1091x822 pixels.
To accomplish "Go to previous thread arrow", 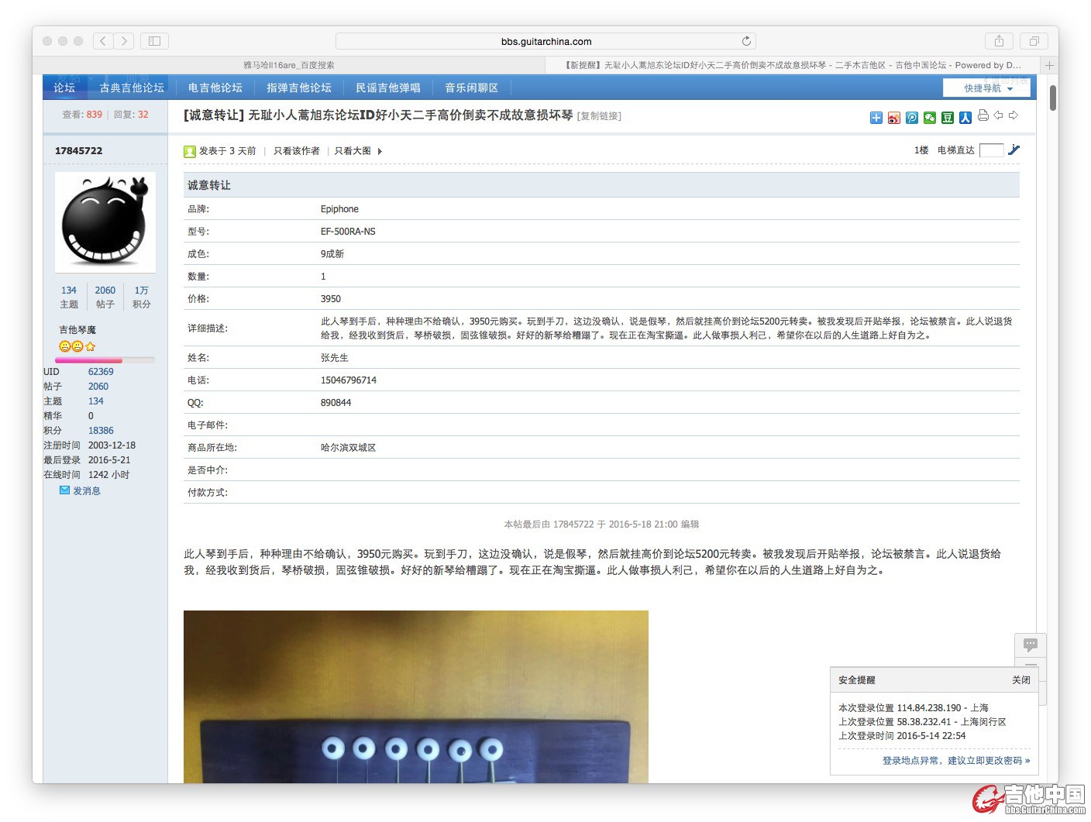I will (x=999, y=115).
